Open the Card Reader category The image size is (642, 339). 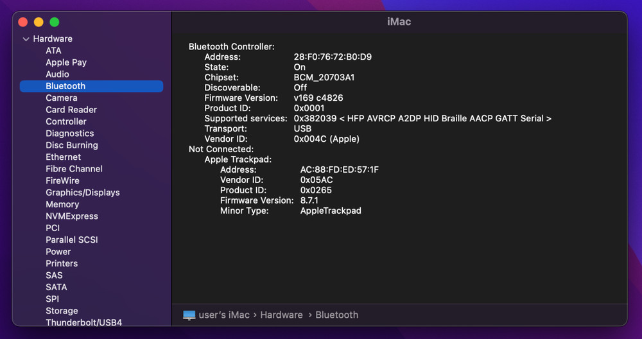pyautogui.click(x=71, y=110)
